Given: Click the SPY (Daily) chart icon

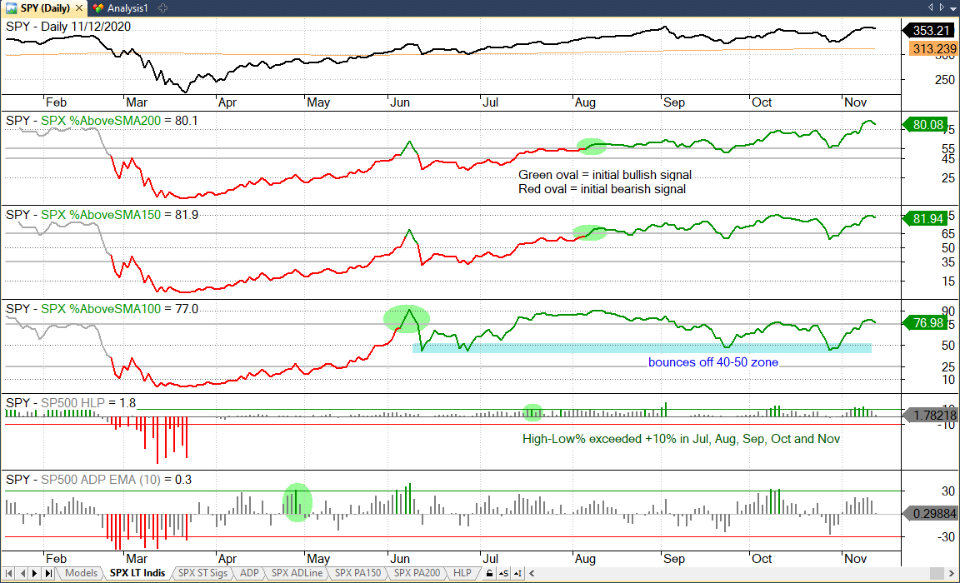Looking at the screenshot, I should pyautogui.click(x=11, y=8).
